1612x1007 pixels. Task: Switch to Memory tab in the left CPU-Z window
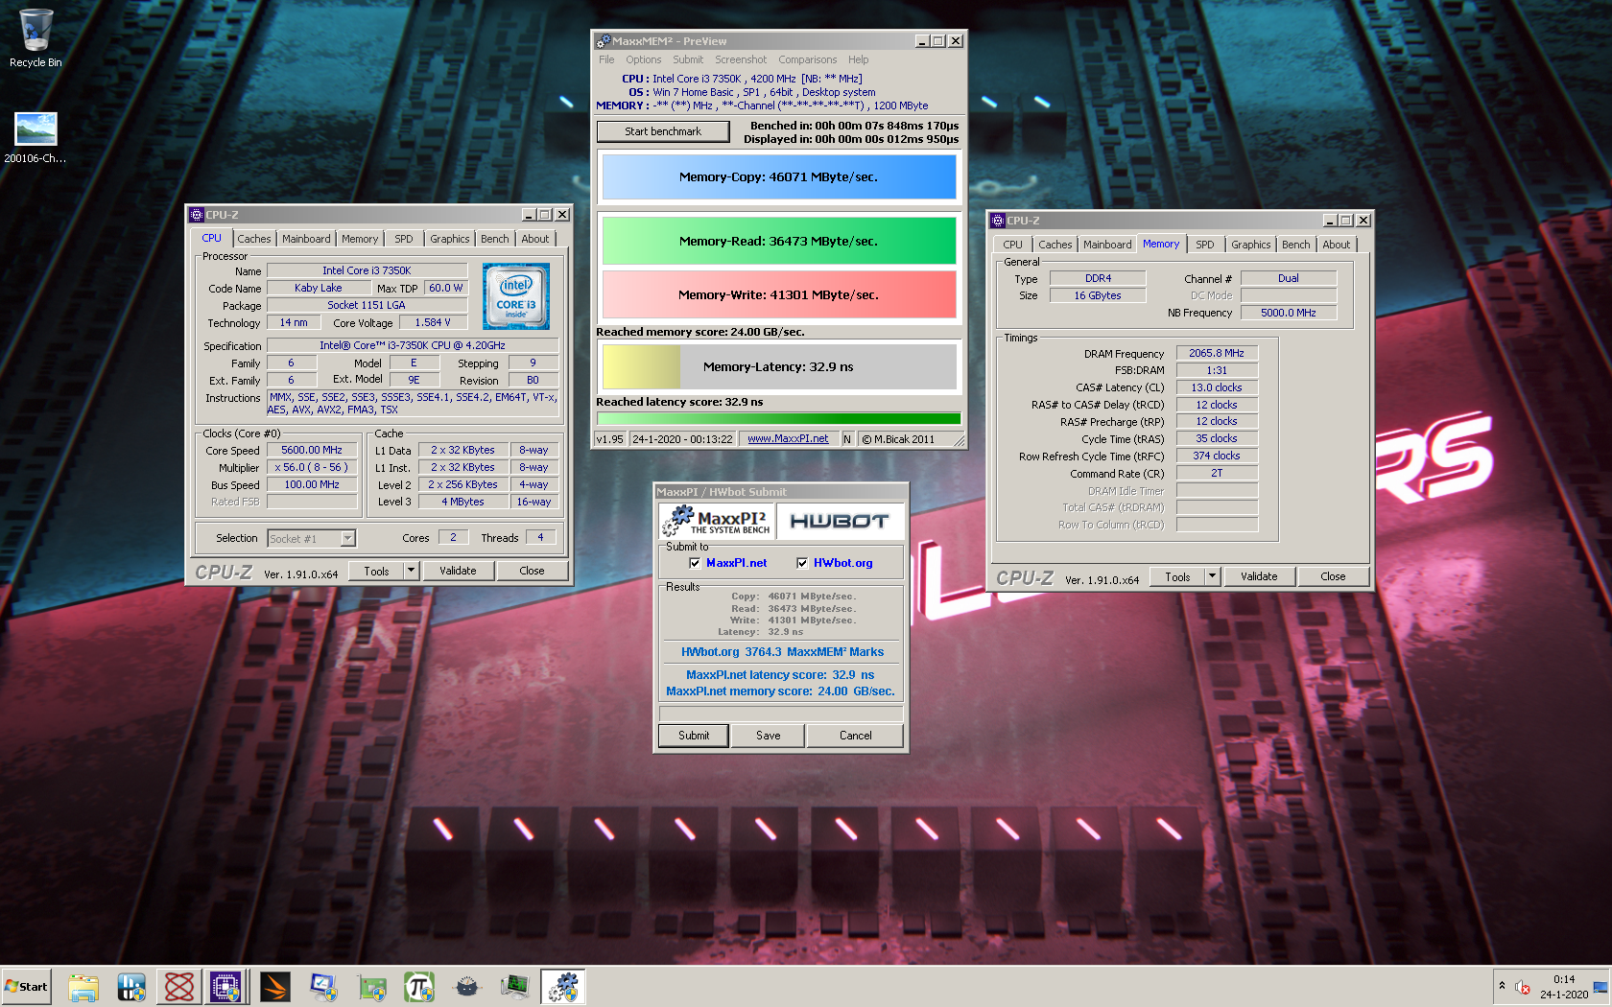(x=360, y=239)
